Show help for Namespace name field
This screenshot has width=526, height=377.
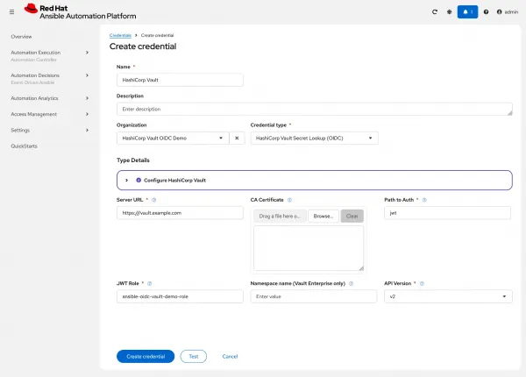[x=351, y=284]
